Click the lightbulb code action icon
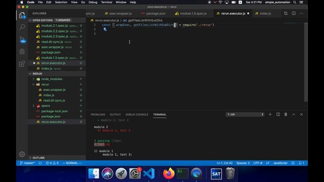The image size is (324, 182). [105, 29]
